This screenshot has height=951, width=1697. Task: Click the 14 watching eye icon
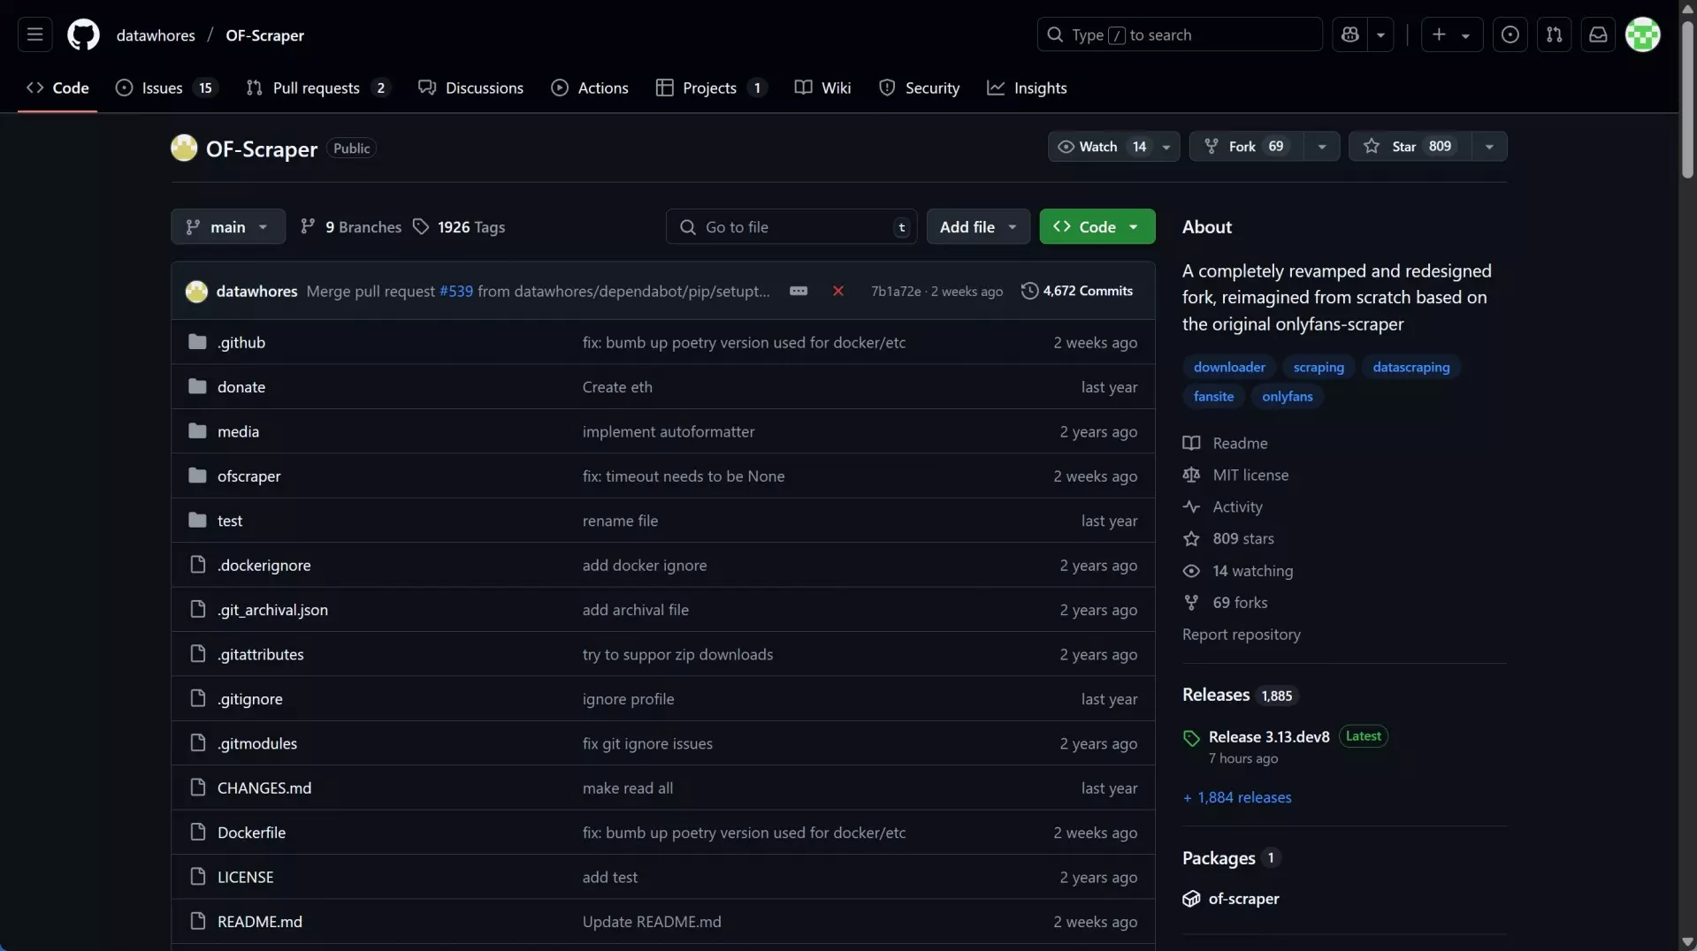[1191, 571]
